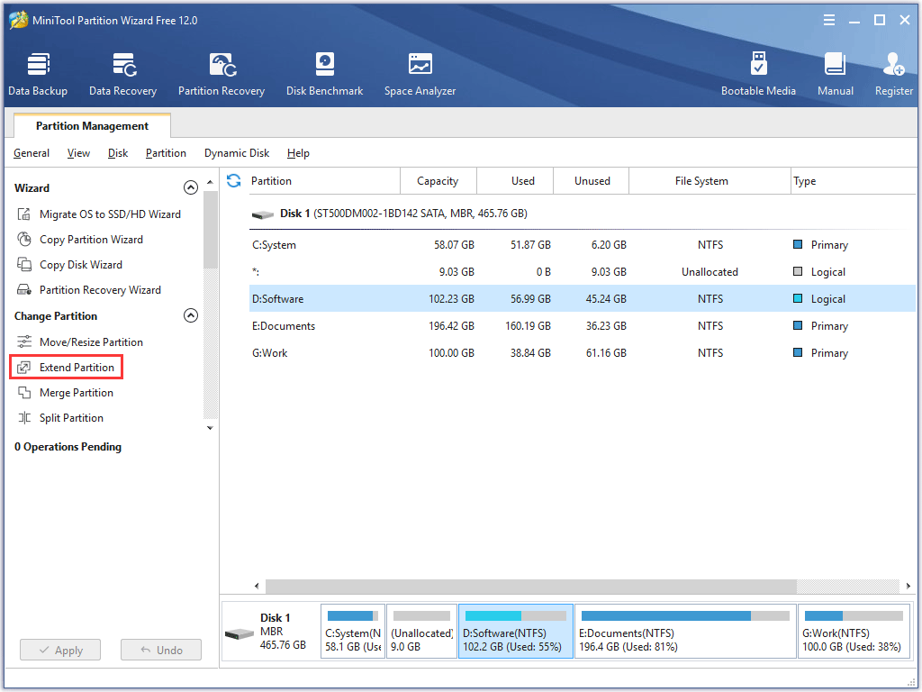Viewport: 922px width, 692px height.
Task: Open the Manual
Action: pyautogui.click(x=835, y=72)
